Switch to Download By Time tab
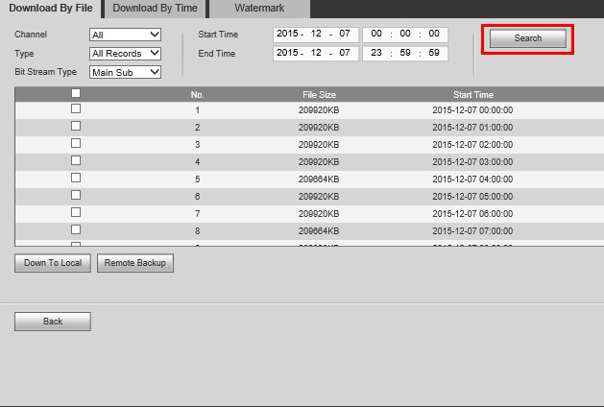604x407 pixels. tap(154, 8)
